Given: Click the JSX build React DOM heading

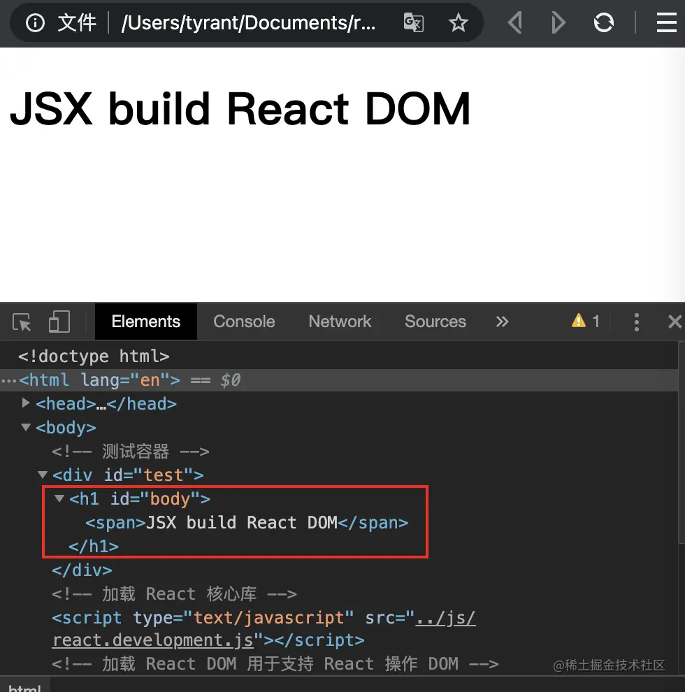Looking at the screenshot, I should click(x=240, y=108).
